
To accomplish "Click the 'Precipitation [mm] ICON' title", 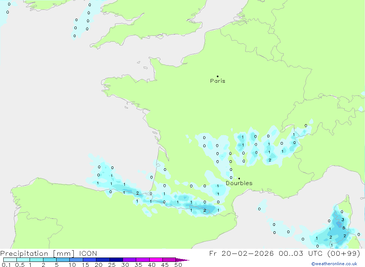I will click(x=49, y=253).
